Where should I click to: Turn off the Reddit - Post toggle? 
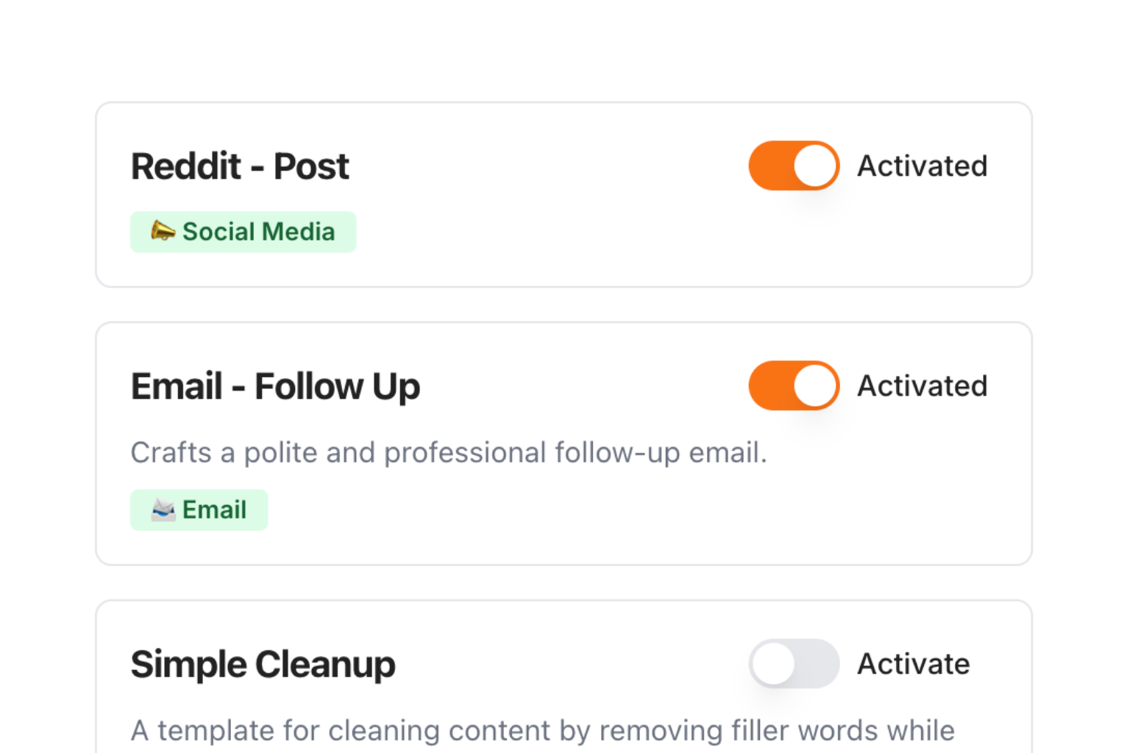[794, 165]
